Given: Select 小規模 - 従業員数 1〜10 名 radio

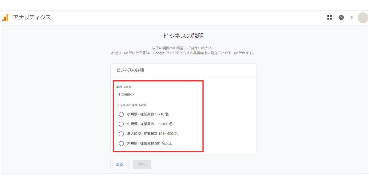Looking at the screenshot, I should (121, 114).
